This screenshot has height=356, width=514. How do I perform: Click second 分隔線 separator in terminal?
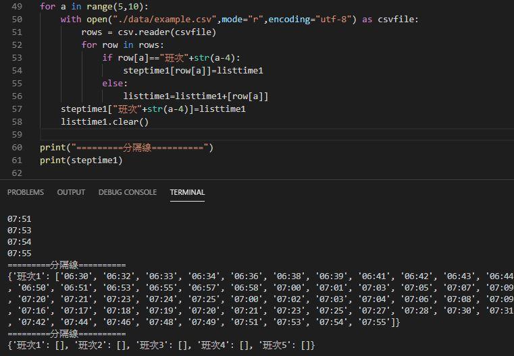67,334
